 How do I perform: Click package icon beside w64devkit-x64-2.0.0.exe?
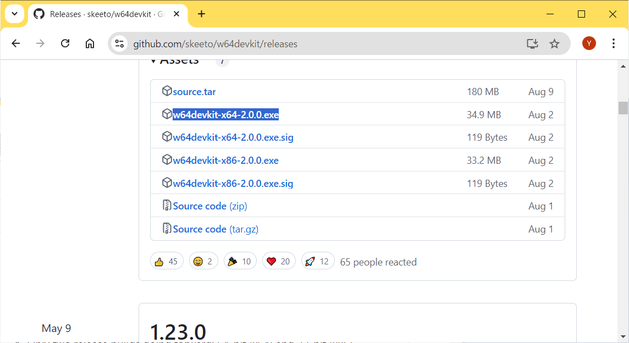(x=167, y=114)
